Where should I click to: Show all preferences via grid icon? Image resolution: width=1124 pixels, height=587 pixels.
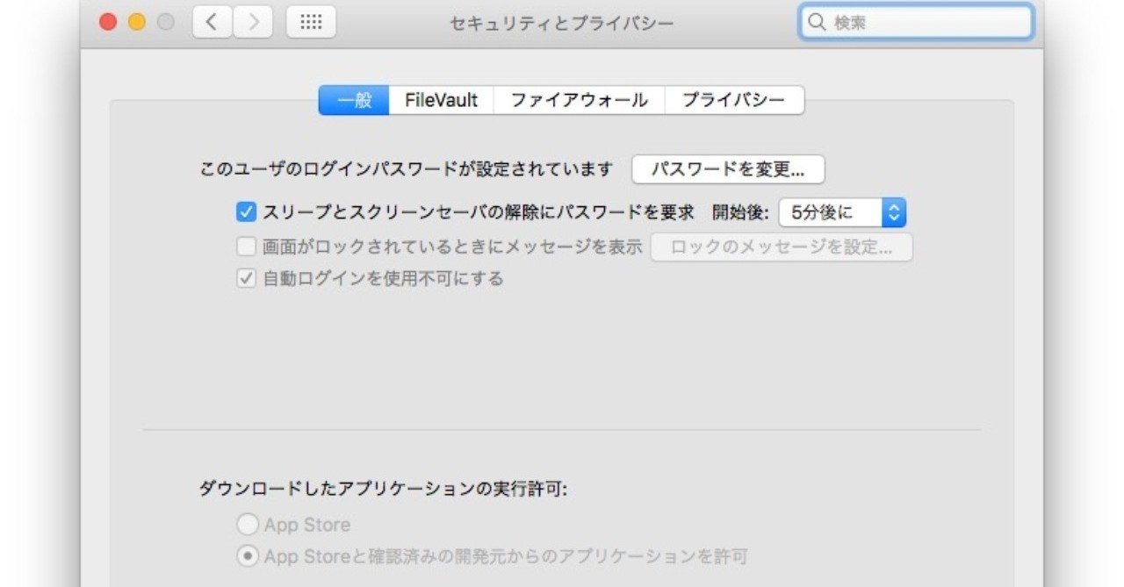point(311,22)
